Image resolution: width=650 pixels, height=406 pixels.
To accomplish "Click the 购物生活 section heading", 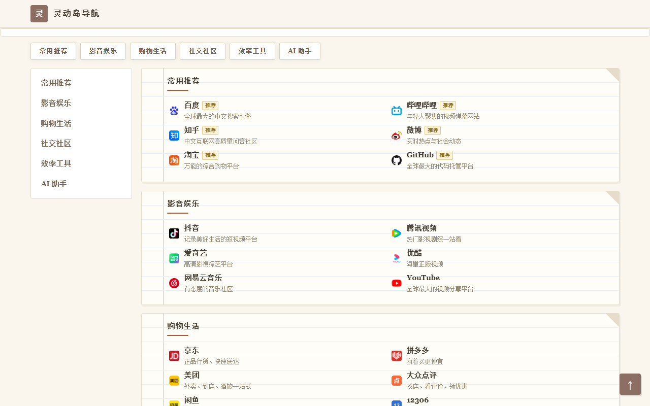I will coord(183,326).
